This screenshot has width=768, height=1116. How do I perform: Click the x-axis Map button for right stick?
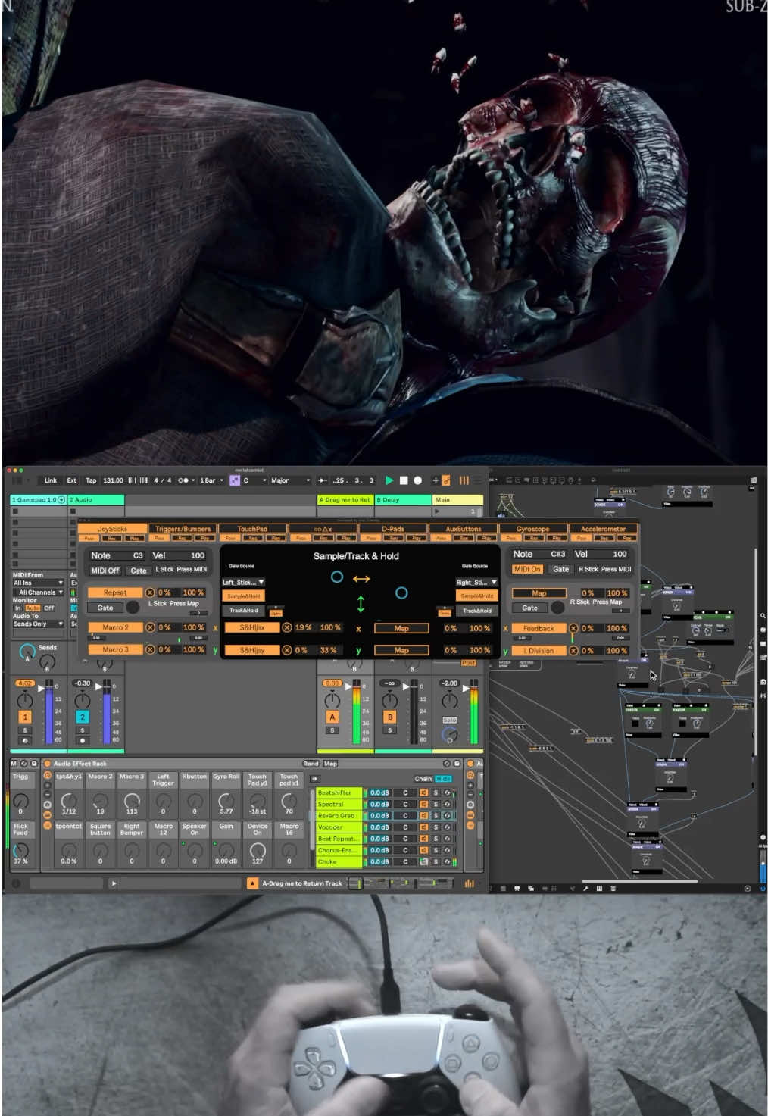(x=401, y=628)
